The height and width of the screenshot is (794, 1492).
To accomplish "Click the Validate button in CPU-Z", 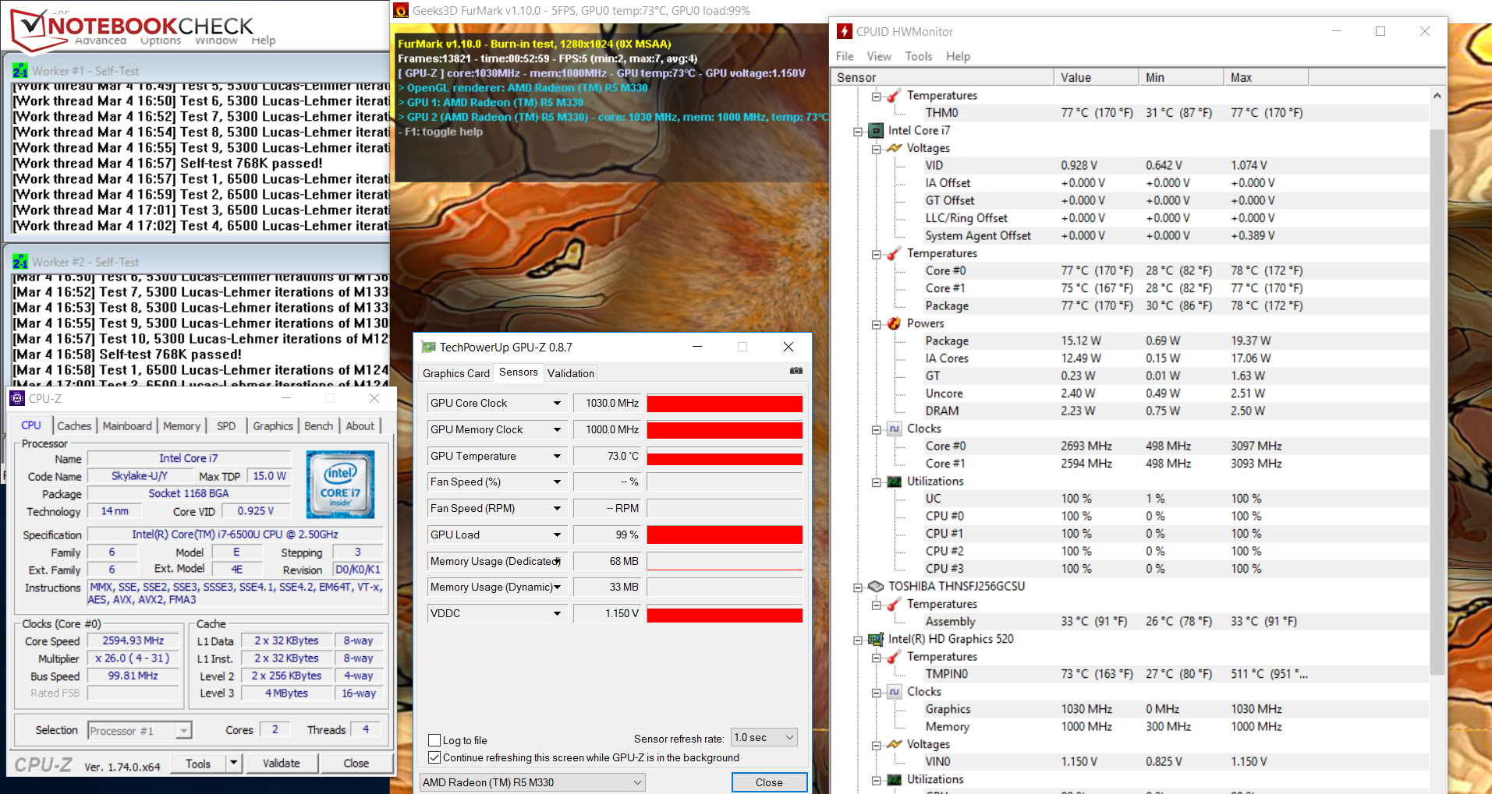I will coord(281,763).
